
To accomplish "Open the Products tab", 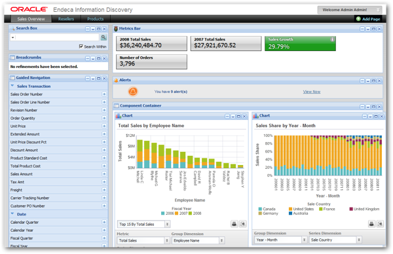I will coord(95,19).
